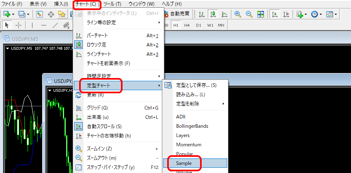
Task: Toggle 出来高 (u) volumes menu option
Action: pos(97,117)
